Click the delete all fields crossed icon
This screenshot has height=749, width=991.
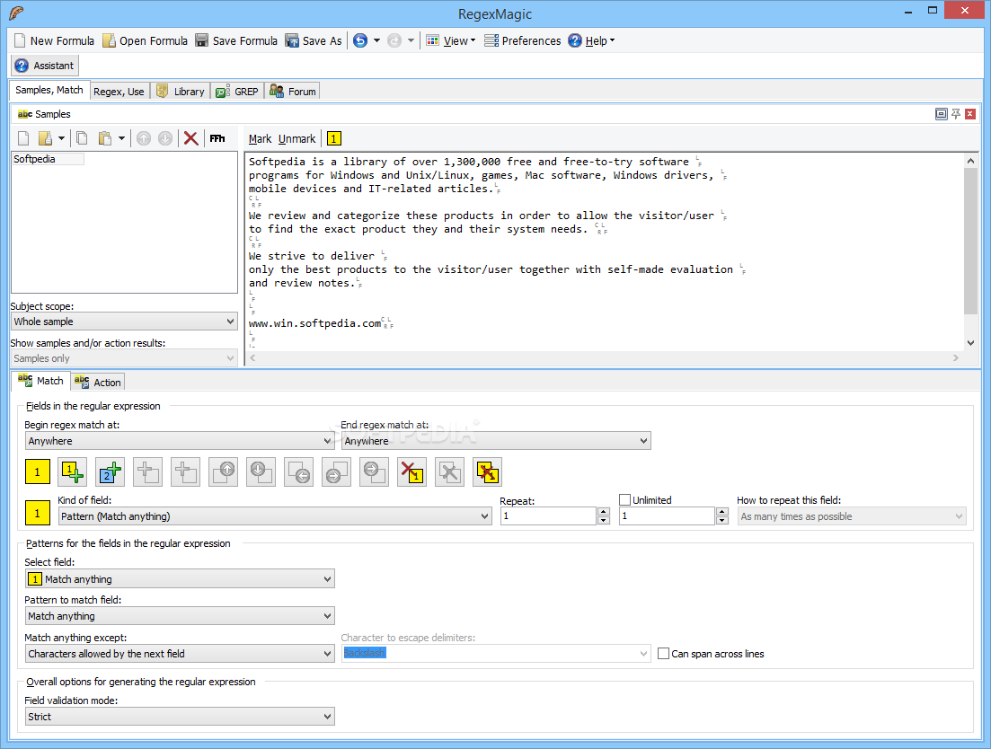coord(487,472)
